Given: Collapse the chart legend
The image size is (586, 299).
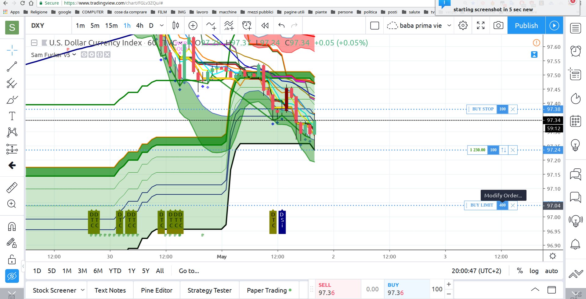Looking at the screenshot, I should click(34, 43).
